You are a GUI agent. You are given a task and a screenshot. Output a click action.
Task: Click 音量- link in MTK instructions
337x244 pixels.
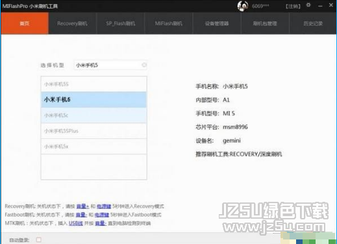[101, 223]
